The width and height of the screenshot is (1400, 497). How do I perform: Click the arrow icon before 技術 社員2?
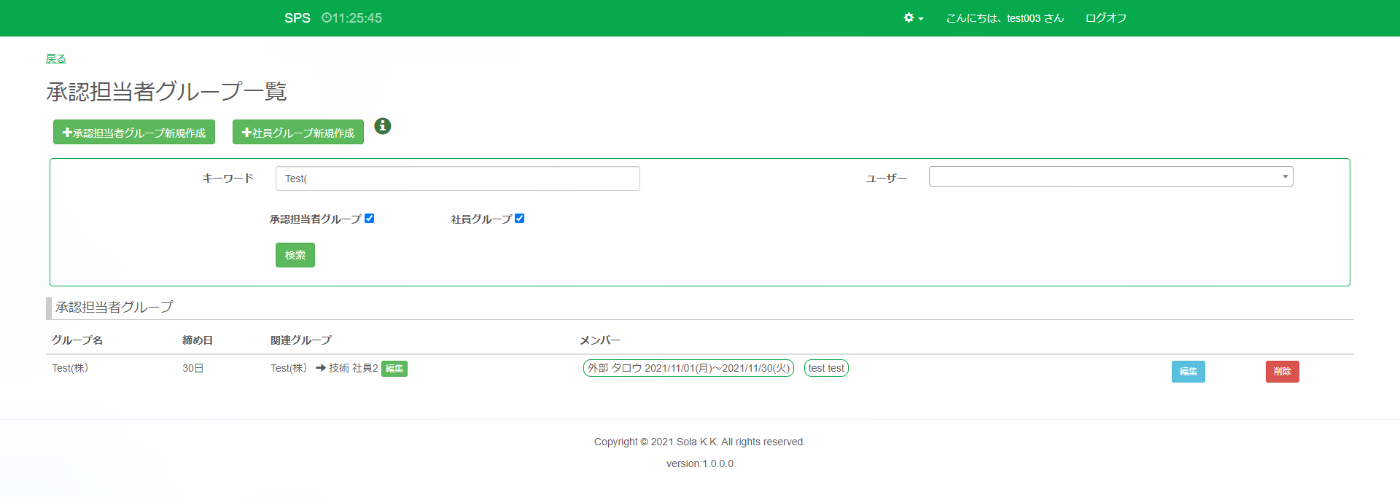click(x=320, y=369)
